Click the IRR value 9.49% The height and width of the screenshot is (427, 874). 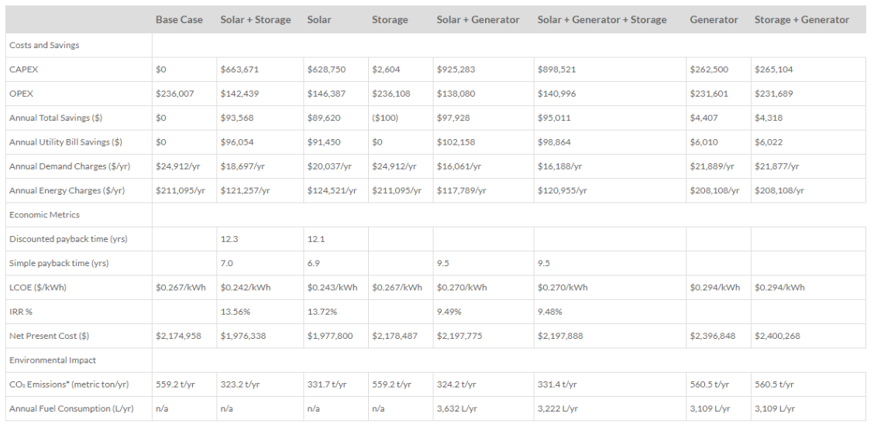tap(449, 312)
